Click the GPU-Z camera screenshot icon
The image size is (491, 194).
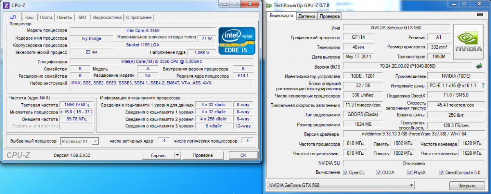pos(480,15)
